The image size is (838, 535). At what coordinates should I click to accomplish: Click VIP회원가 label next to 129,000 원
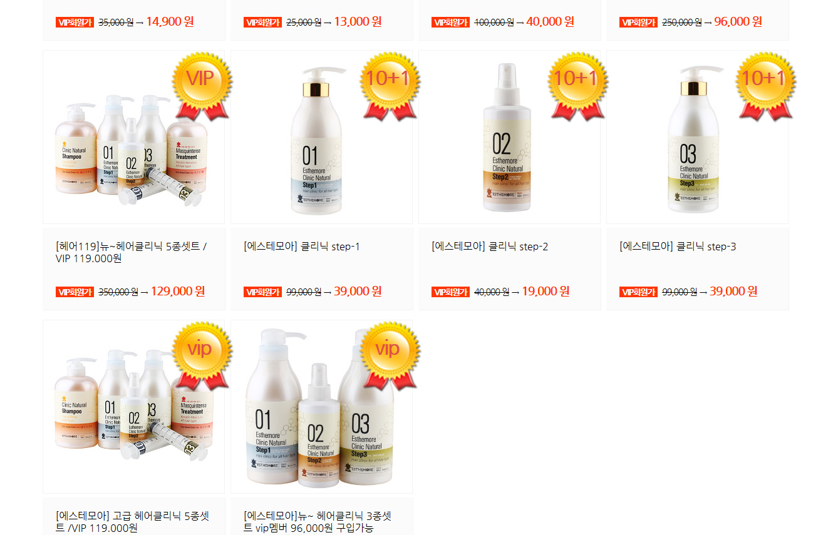[75, 292]
